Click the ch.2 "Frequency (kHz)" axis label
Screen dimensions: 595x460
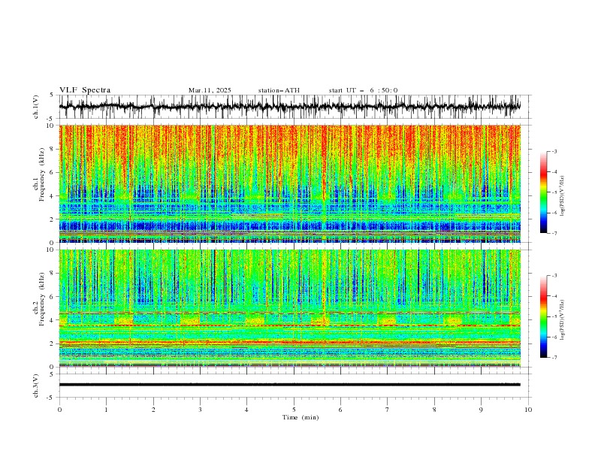pos(42,299)
